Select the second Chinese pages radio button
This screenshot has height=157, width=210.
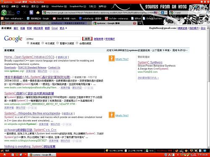[43, 43]
